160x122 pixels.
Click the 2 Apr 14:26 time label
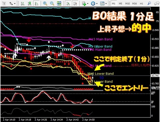[41, 120]
